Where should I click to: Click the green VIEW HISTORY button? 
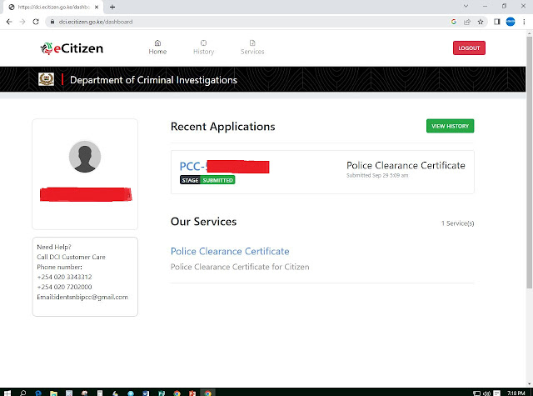click(x=450, y=126)
